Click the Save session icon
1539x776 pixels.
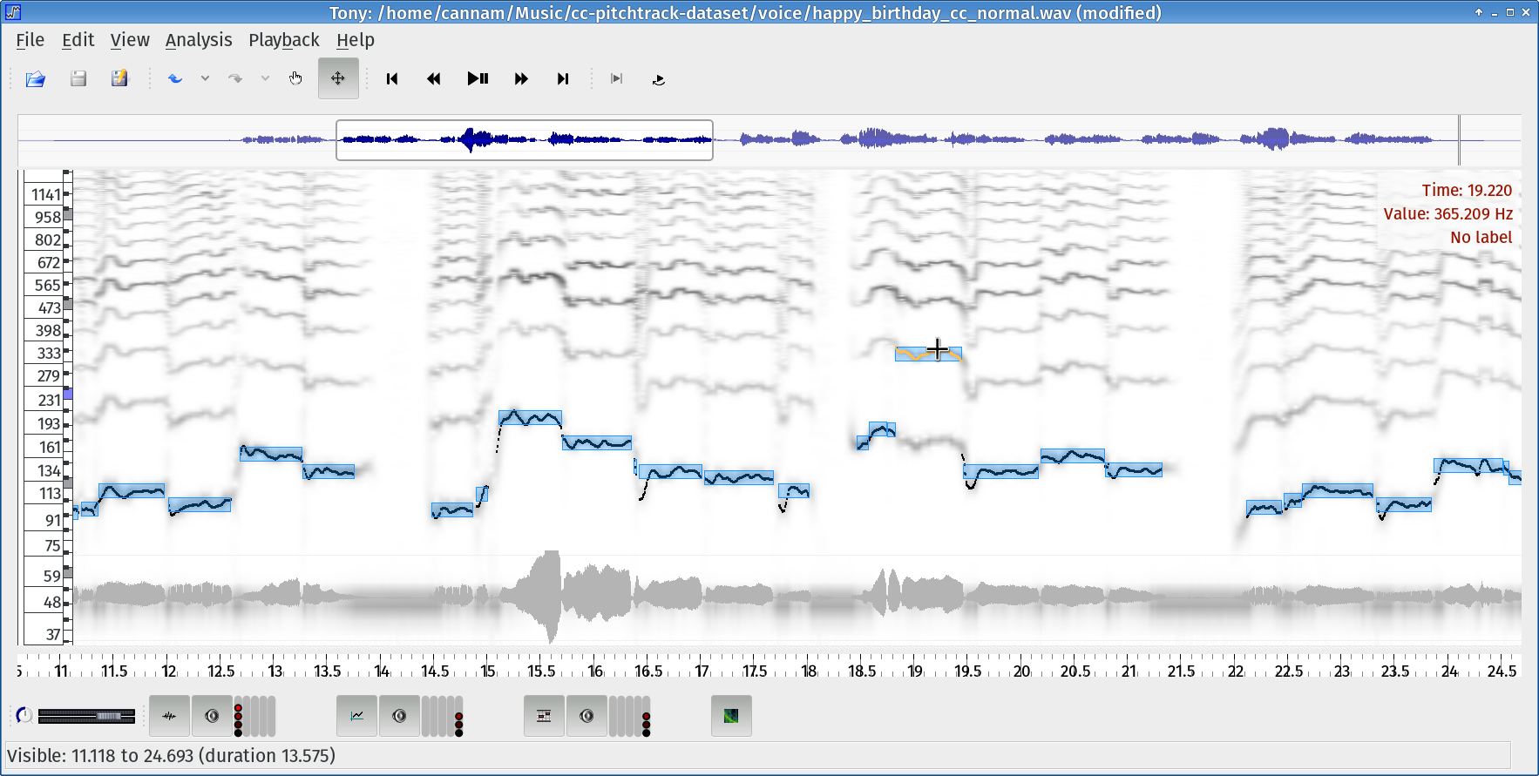[x=78, y=79]
